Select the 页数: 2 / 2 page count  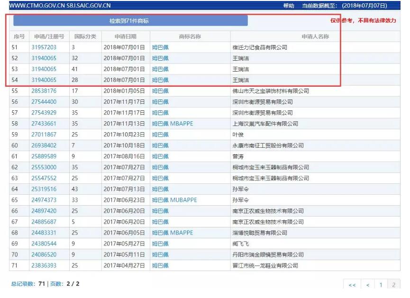(64, 284)
